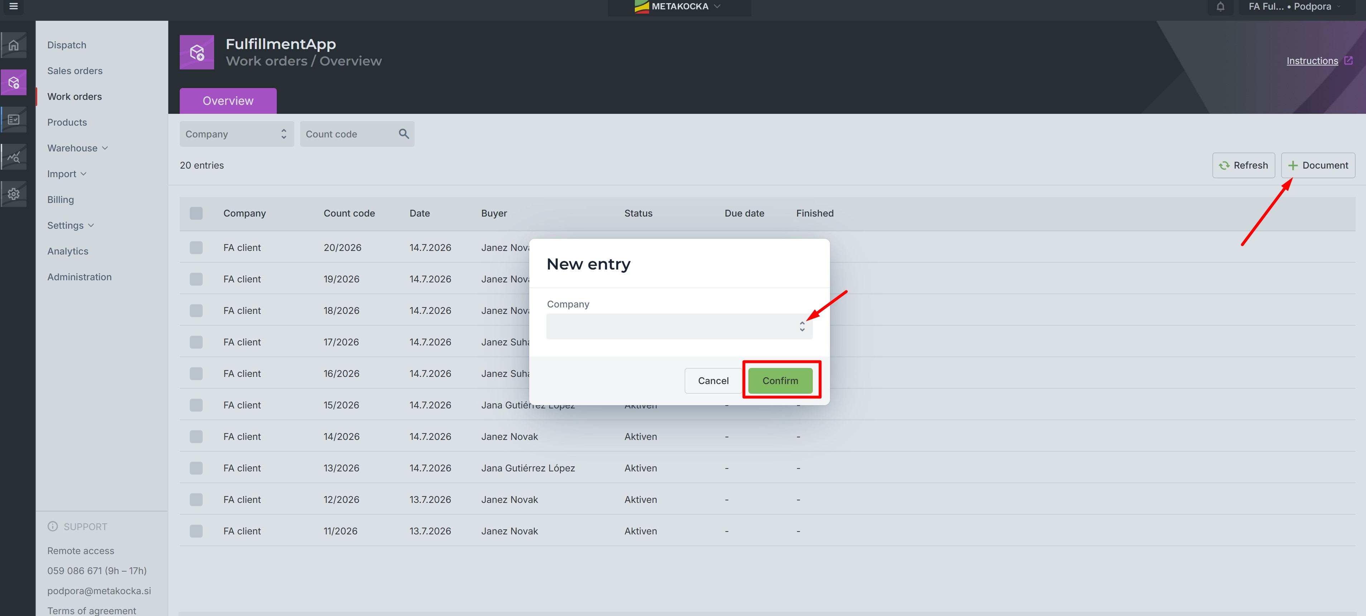Image resolution: width=1366 pixels, height=616 pixels.
Task: Toggle the select-all header checkbox
Action: [196, 213]
